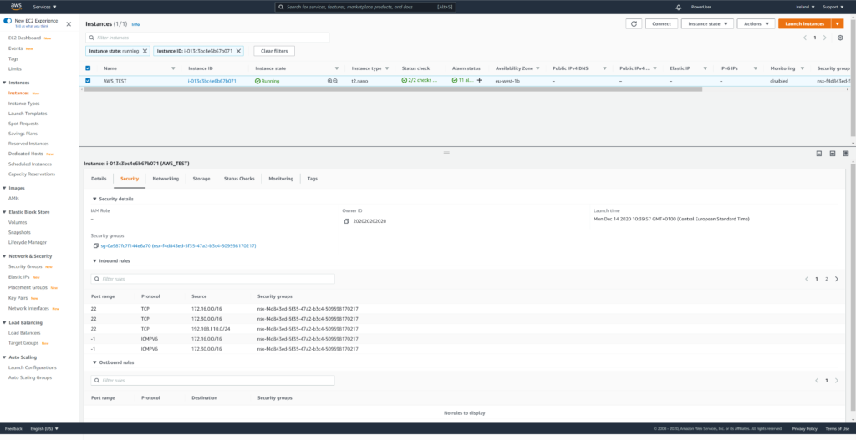Open EC2 Dashboard in sidebar
Image resolution: width=856 pixels, height=440 pixels.
coord(24,38)
